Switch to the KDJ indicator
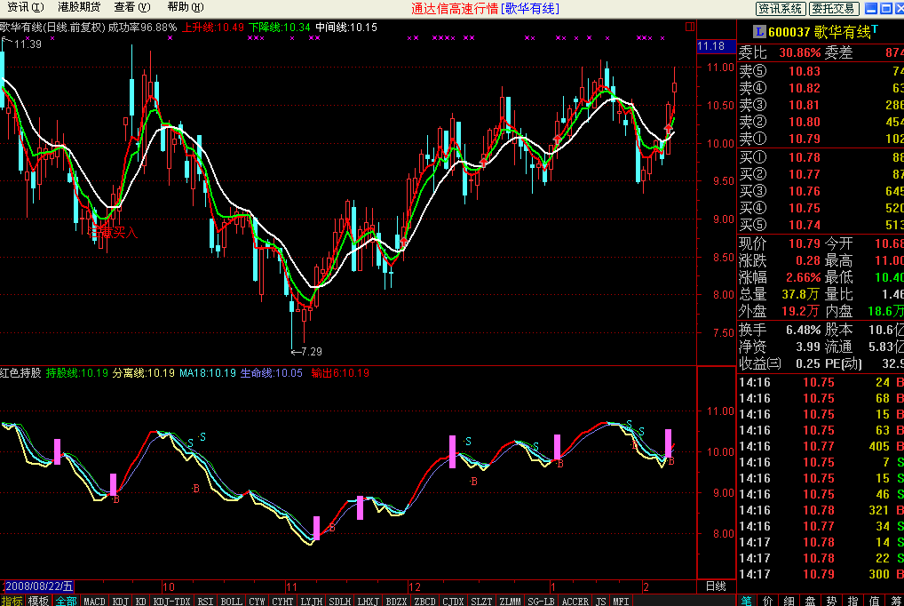The width and height of the screenshot is (904, 606). pyautogui.click(x=121, y=602)
